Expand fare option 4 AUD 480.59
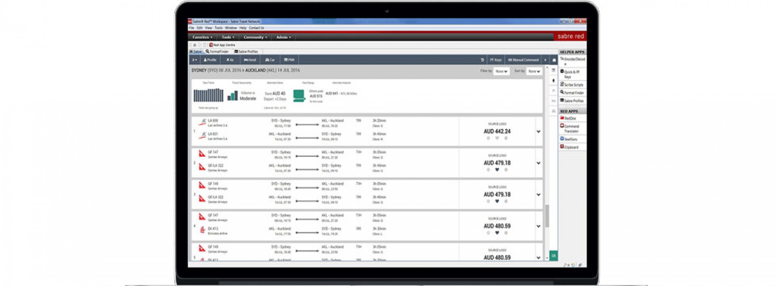The image size is (777, 286). tap(539, 226)
